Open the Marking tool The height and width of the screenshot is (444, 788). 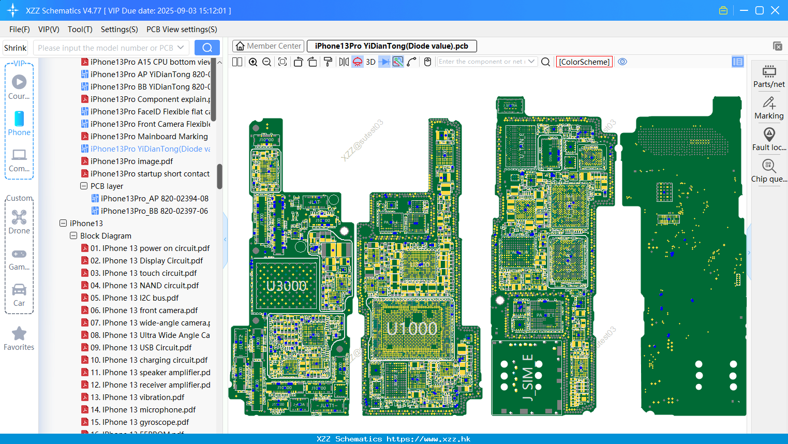coord(769,108)
